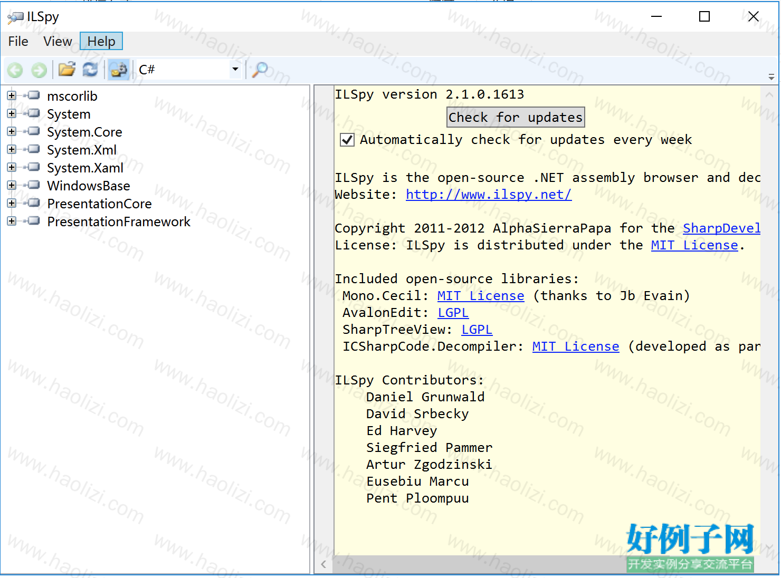Click the Check for updates button
This screenshot has width=781, height=578.
(x=516, y=117)
